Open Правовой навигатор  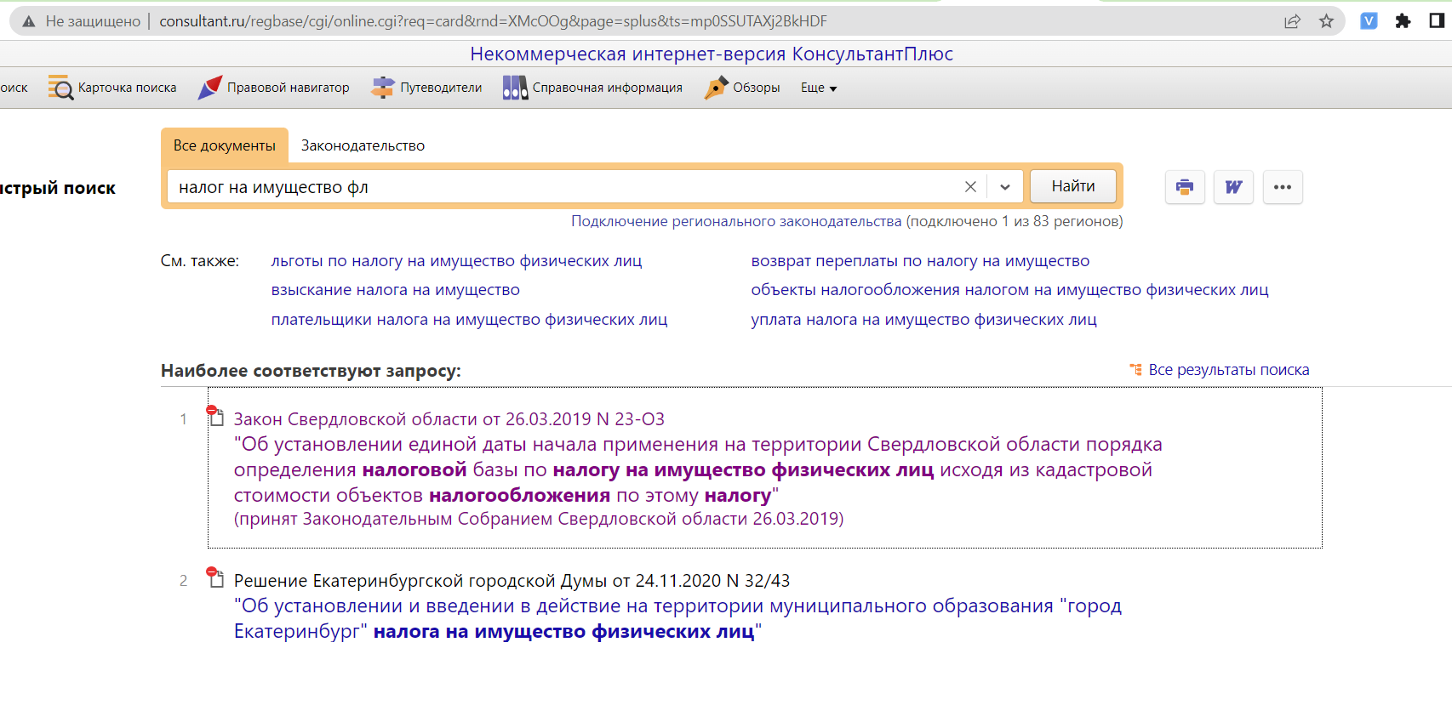click(x=273, y=88)
